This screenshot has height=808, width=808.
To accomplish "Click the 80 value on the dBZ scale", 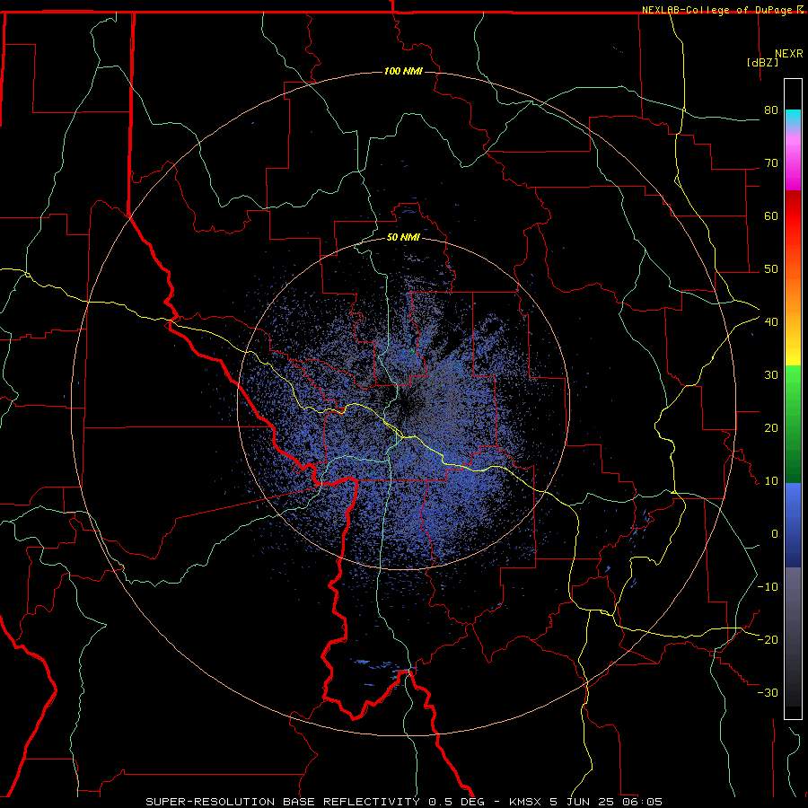I will pos(771,110).
